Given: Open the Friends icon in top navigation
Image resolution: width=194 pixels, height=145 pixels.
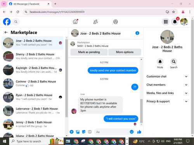Looking at the screenshot, I should point(95,22).
